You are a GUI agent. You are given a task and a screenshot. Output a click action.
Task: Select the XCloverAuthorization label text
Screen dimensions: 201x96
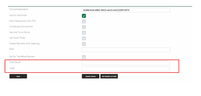(x=19, y=9)
